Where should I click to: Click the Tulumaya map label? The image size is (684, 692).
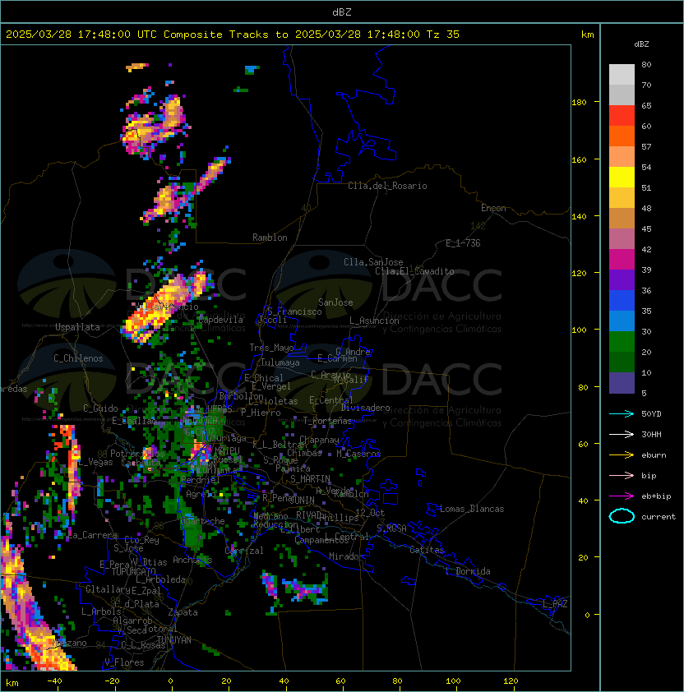pyautogui.click(x=280, y=362)
